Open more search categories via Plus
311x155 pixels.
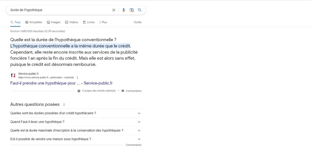pyautogui.click(x=103, y=22)
